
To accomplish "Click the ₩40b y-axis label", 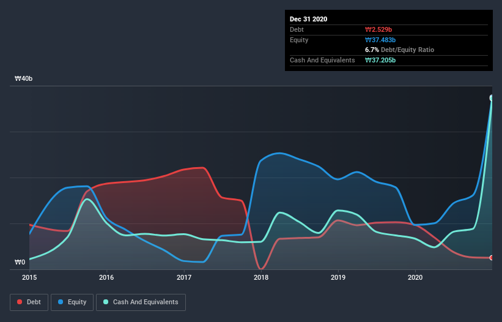I will 24,78.
